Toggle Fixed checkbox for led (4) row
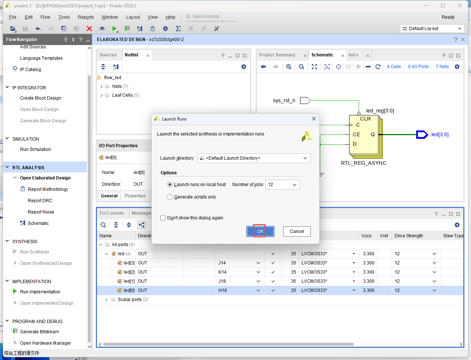 pos(273,254)
